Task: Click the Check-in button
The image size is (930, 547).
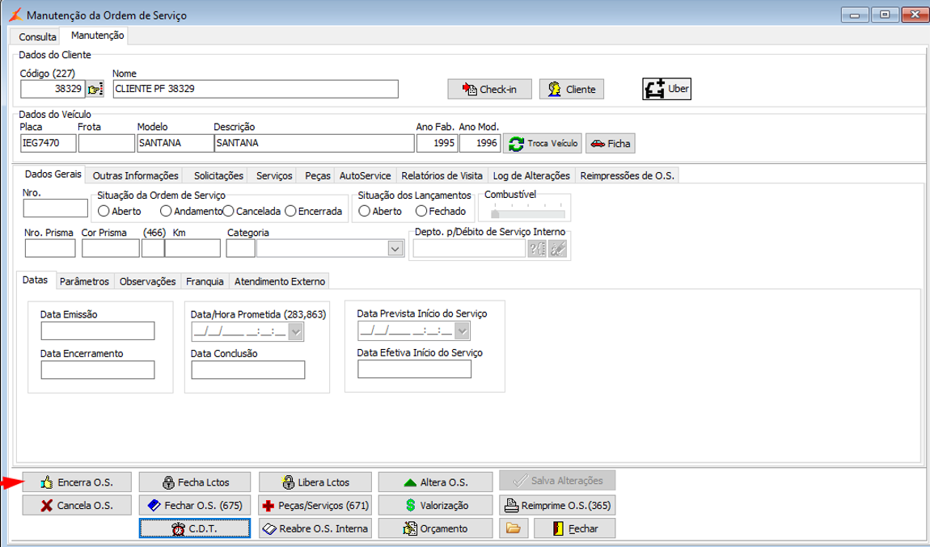Action: click(489, 90)
